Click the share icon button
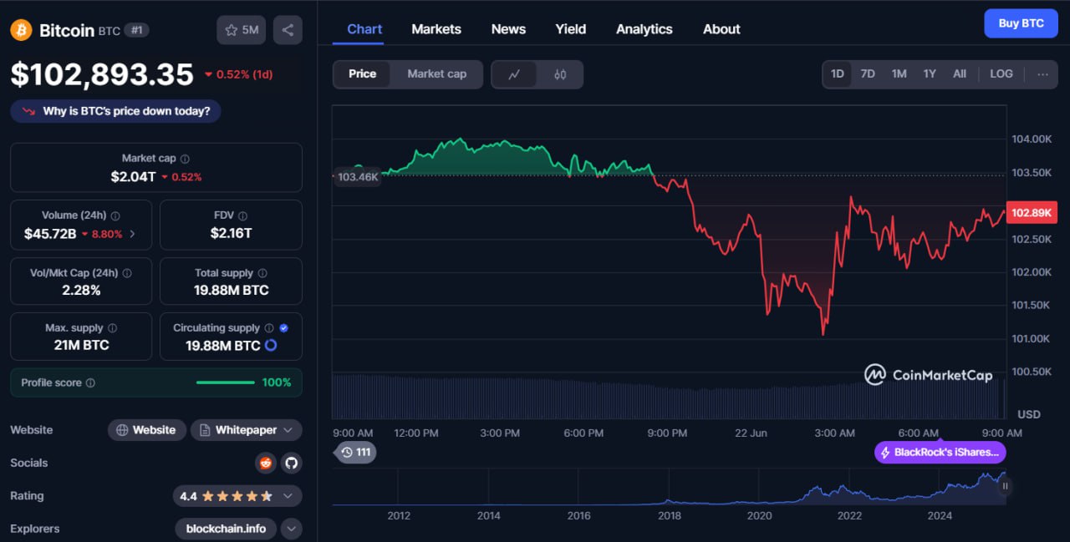 [x=288, y=30]
